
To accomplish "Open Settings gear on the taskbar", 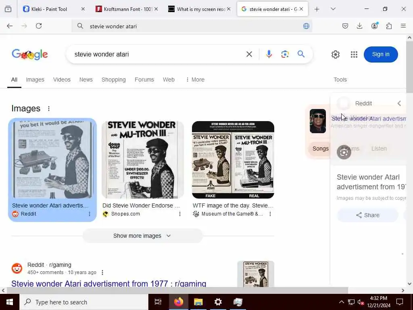I will click(x=218, y=302).
